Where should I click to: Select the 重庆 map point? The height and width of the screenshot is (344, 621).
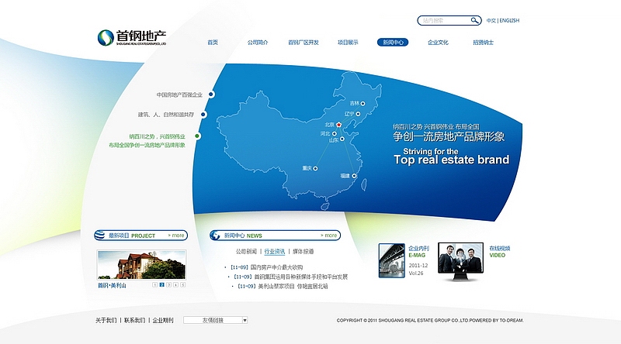(x=315, y=168)
